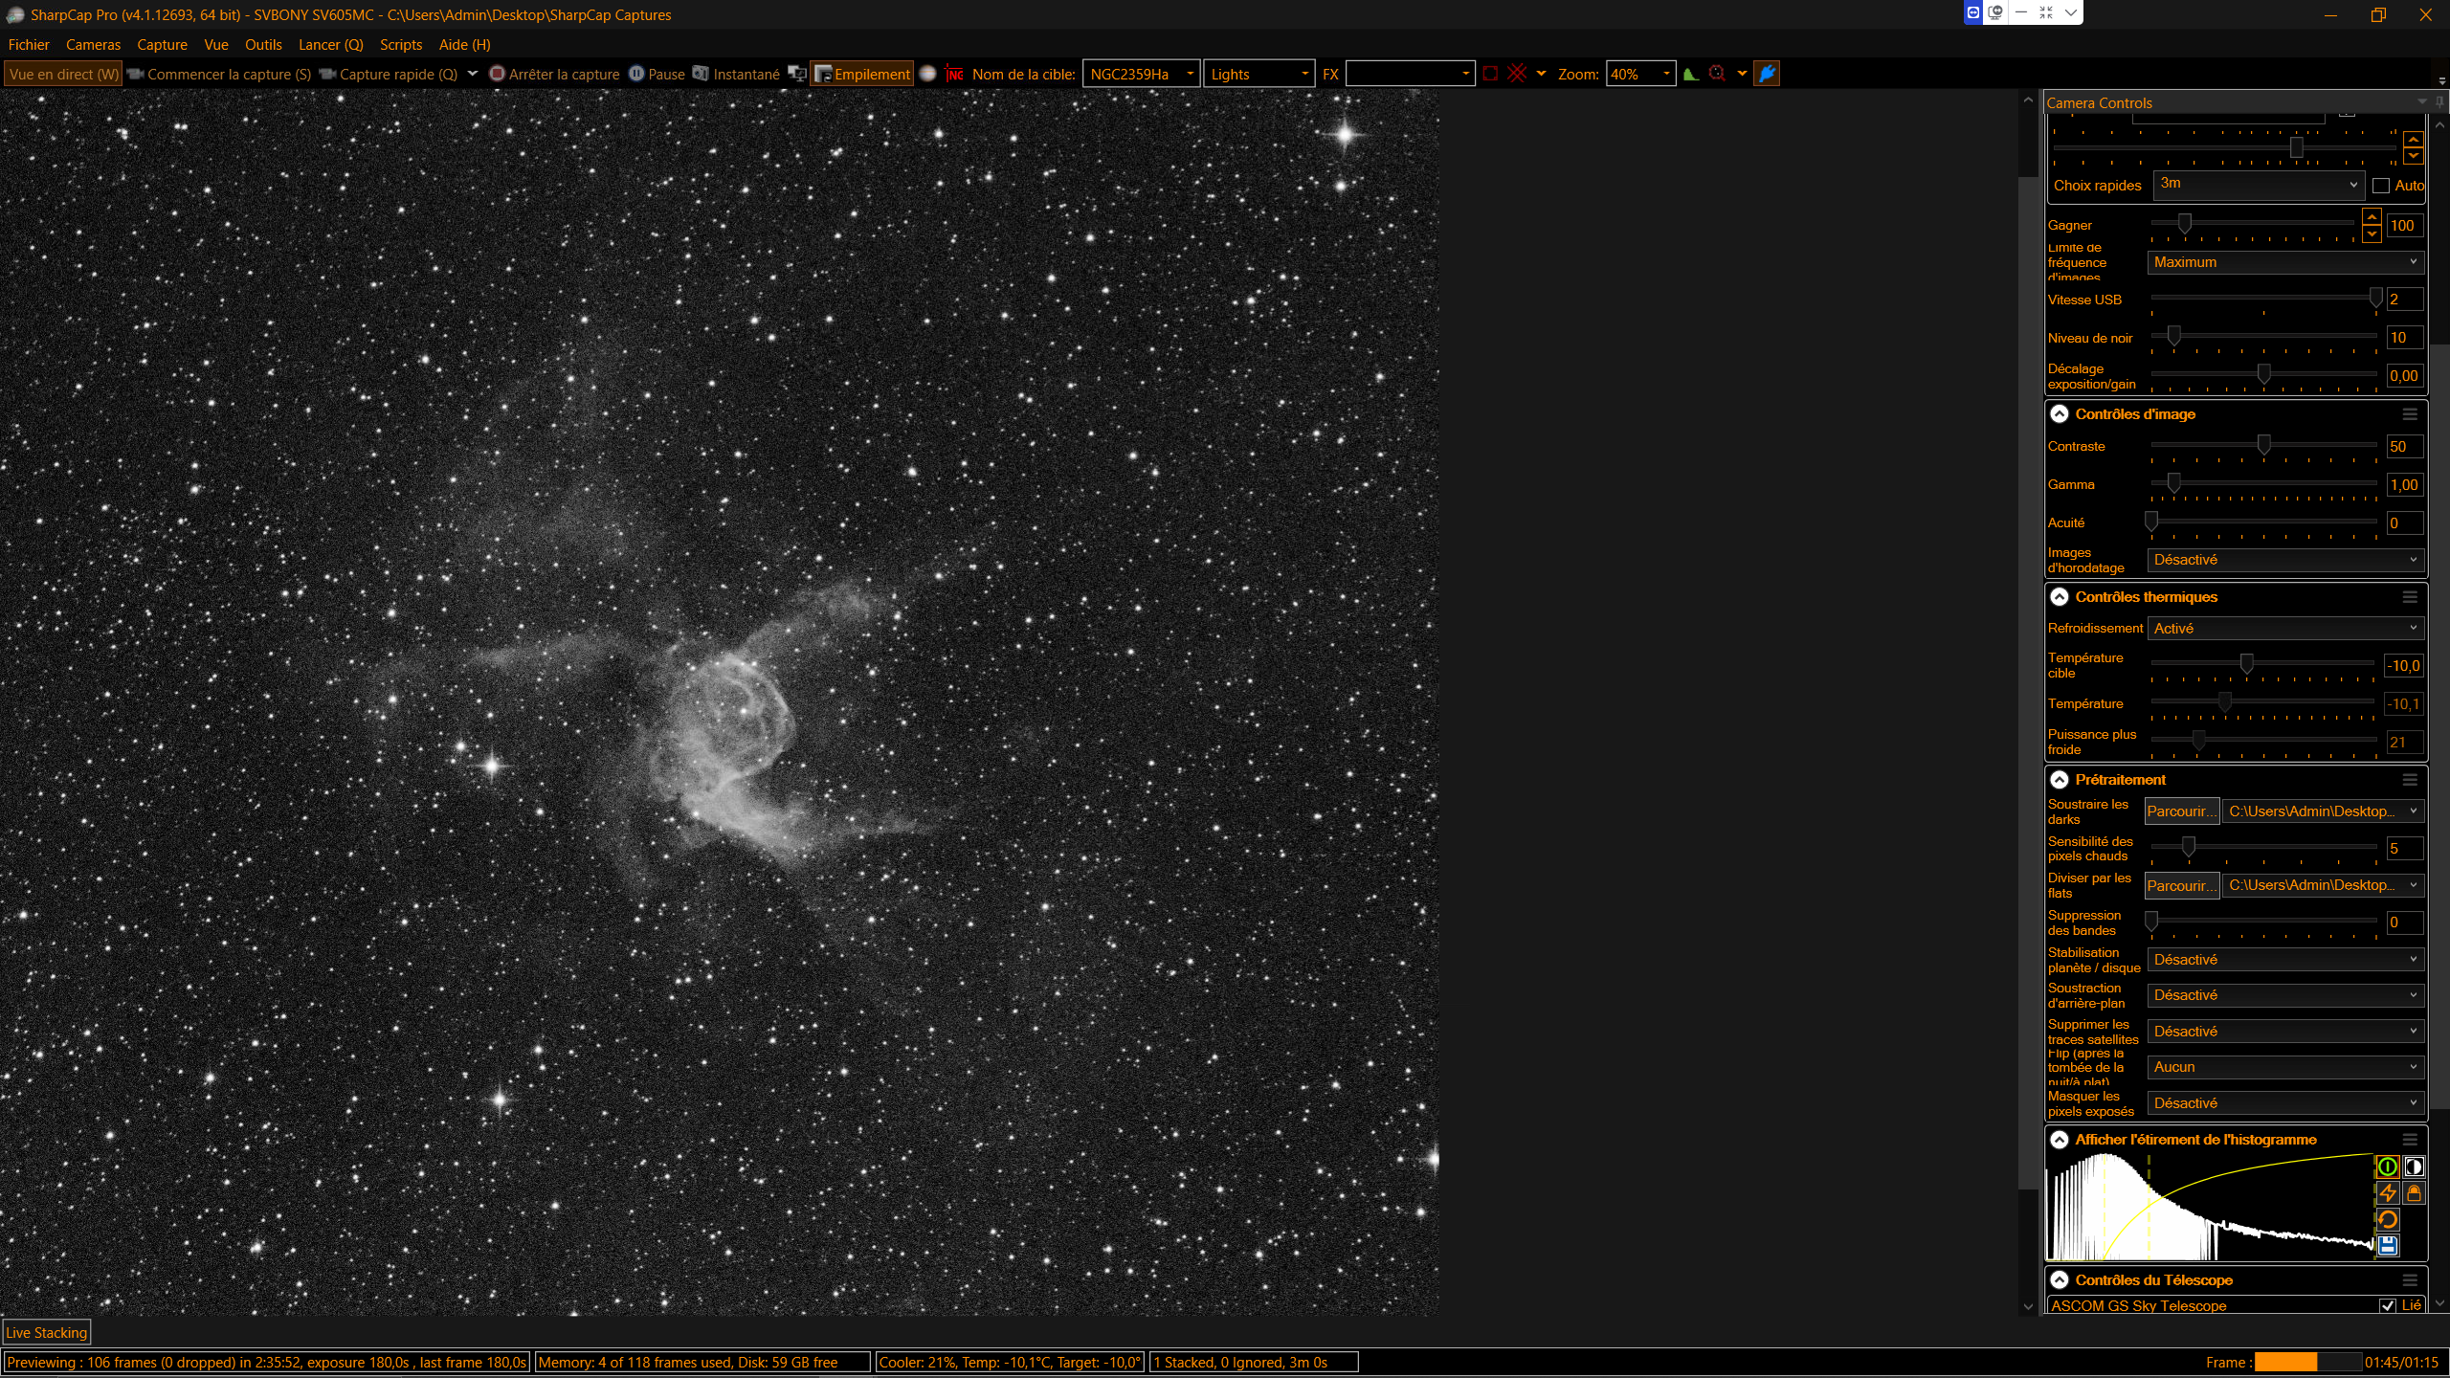Open Limite de fréquence Maximum dropdown
Viewport: 2450px width, 1378px height.
point(2285,261)
